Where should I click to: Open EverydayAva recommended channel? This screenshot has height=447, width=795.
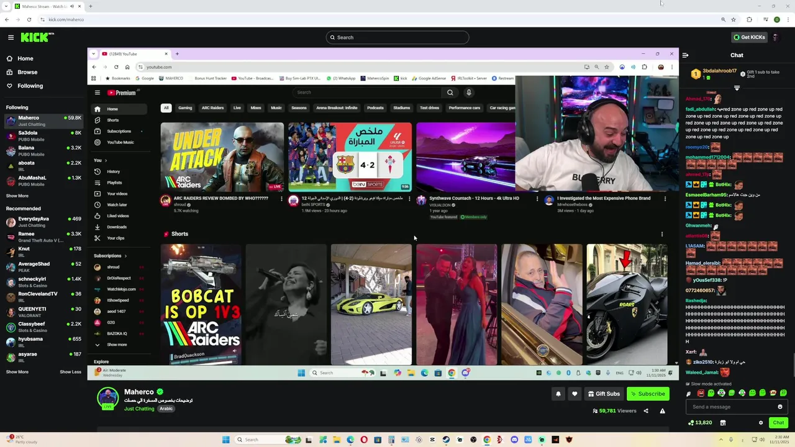pos(43,222)
